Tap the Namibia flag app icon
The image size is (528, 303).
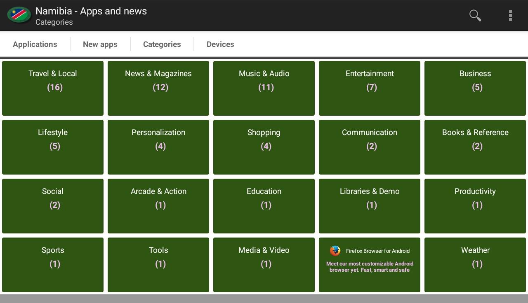tap(19, 15)
